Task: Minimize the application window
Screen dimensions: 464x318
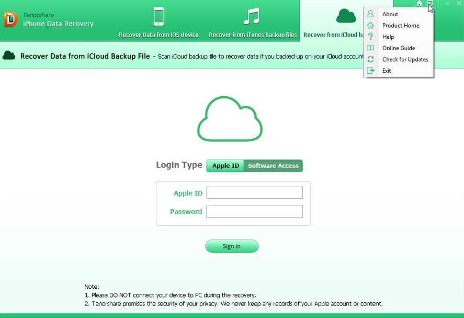Action: tap(447, 3)
